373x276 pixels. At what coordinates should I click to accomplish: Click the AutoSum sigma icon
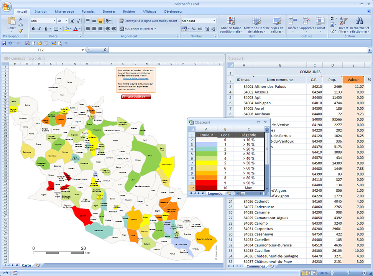click(x=332, y=18)
